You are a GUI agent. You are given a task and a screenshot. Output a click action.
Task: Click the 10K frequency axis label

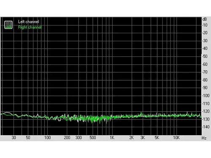pyautogui.click(x=176, y=138)
